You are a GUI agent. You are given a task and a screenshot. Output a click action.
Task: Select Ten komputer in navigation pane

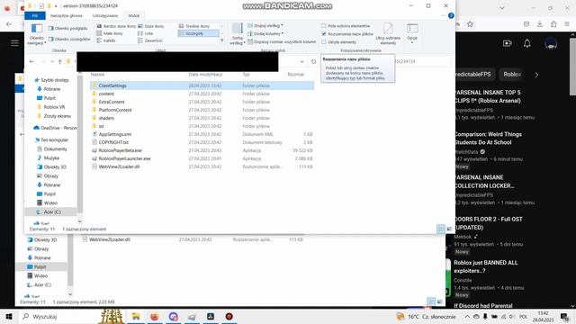(x=54, y=140)
